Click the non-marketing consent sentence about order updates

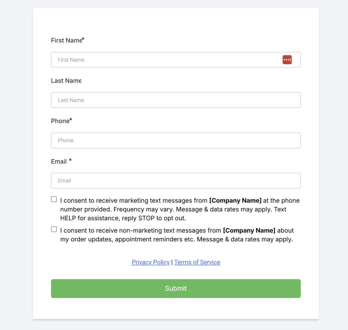(176, 239)
